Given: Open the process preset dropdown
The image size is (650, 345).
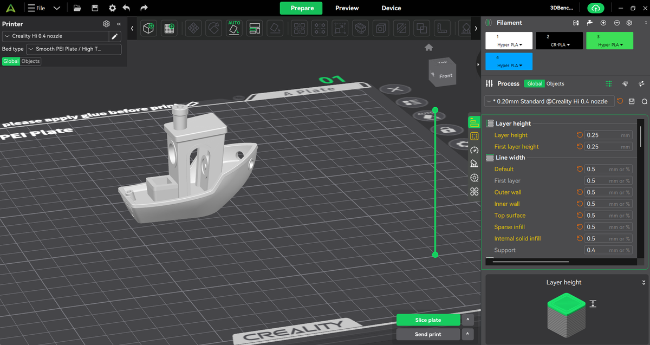Looking at the screenshot, I should [549, 101].
